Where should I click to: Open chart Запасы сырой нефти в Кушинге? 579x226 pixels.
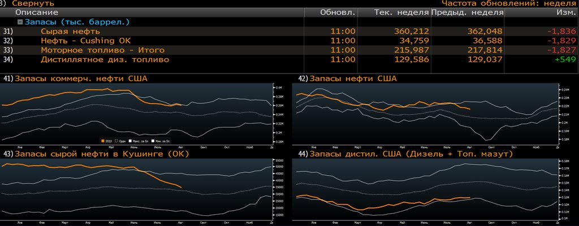click(x=102, y=154)
